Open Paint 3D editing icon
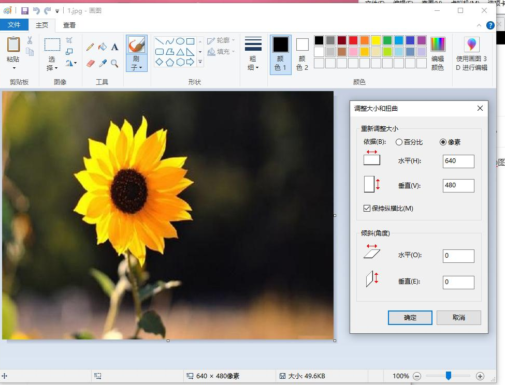The height and width of the screenshot is (385, 505). point(471,45)
